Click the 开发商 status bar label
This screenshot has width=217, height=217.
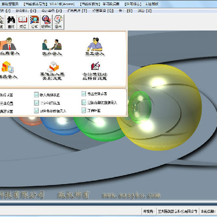(149, 212)
